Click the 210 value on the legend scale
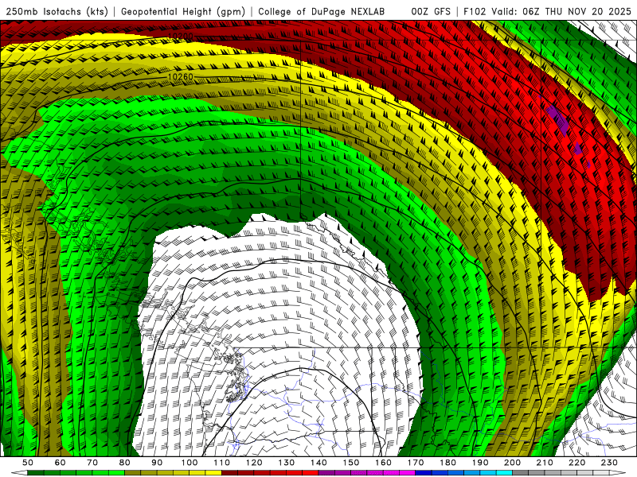The image size is (637, 477). tap(545, 463)
